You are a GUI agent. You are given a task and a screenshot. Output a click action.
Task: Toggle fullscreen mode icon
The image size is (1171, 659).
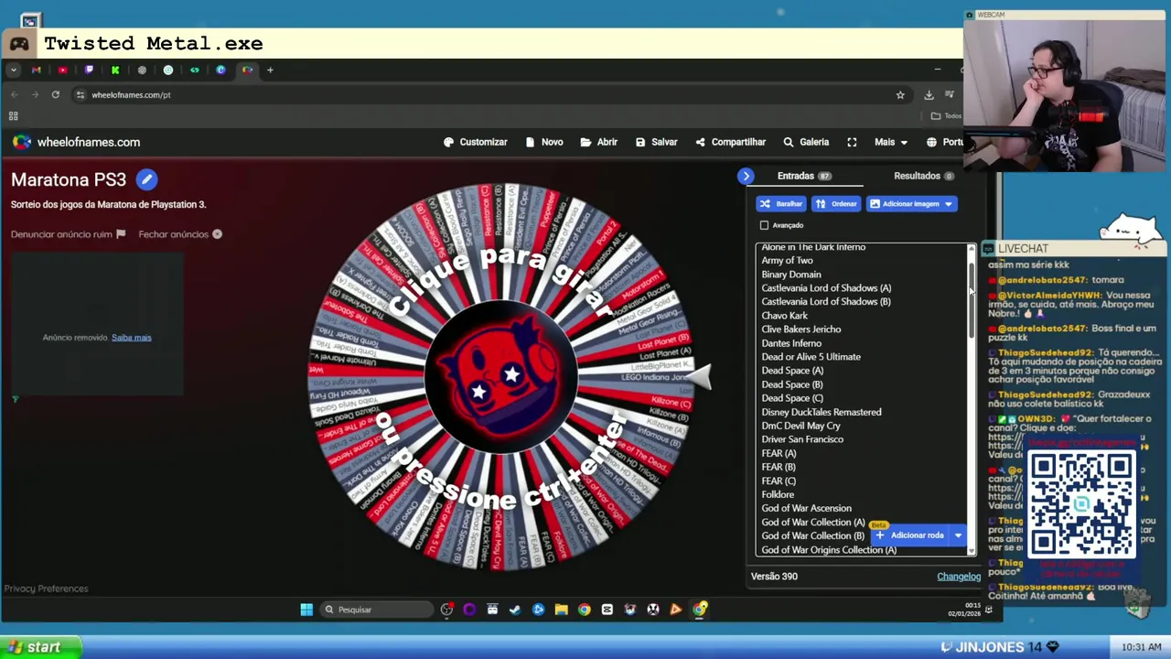852,142
